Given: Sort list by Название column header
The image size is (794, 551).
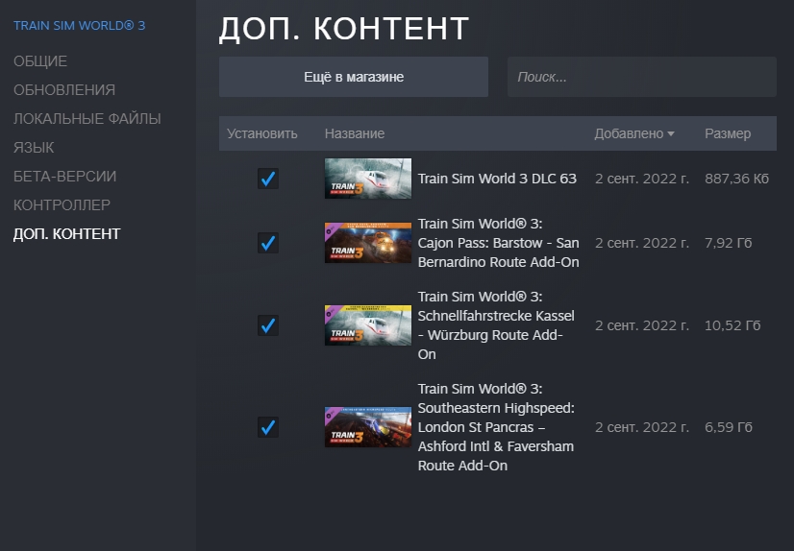Looking at the screenshot, I should (x=355, y=134).
